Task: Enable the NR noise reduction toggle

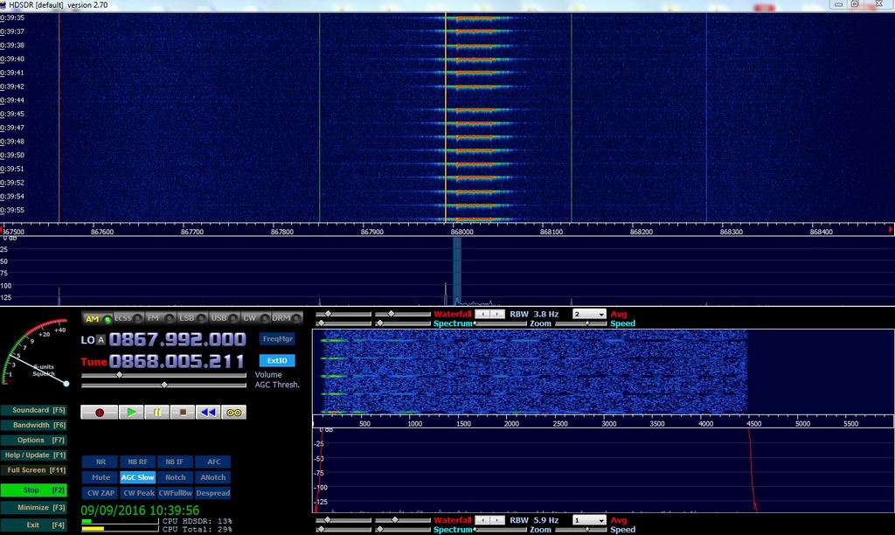Action: (100, 462)
